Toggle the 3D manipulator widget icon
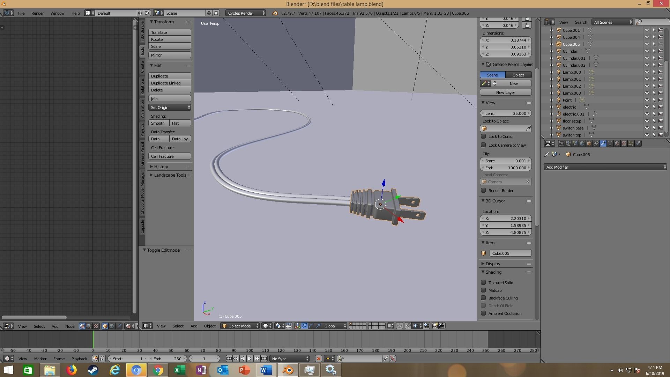 297,326
